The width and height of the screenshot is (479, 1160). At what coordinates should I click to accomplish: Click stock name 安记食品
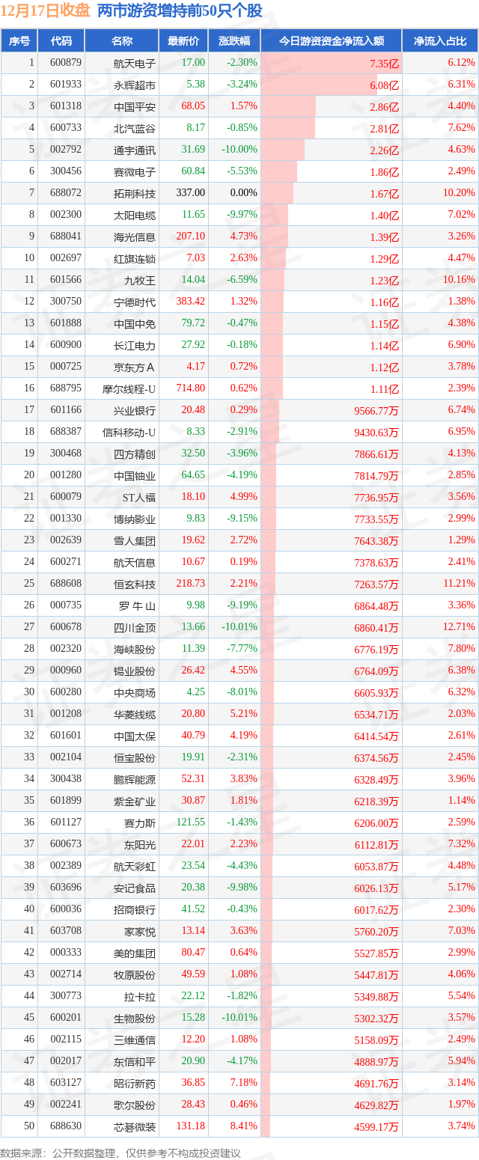point(135,888)
